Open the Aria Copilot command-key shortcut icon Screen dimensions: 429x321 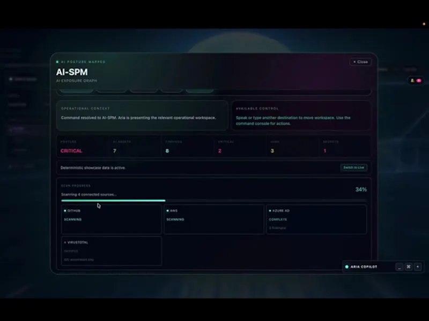coord(409,266)
